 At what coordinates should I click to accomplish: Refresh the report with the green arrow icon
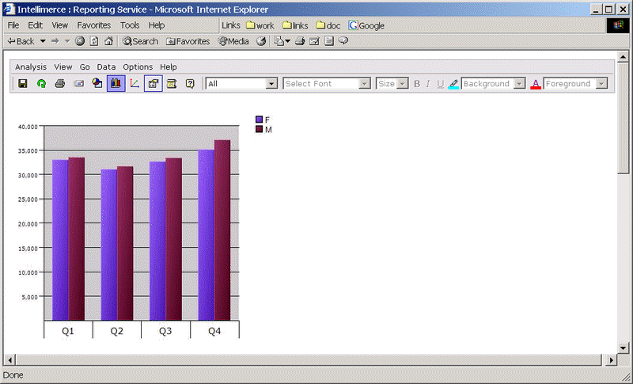click(41, 84)
